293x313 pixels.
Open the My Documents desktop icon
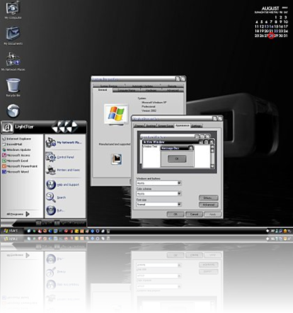point(13,35)
